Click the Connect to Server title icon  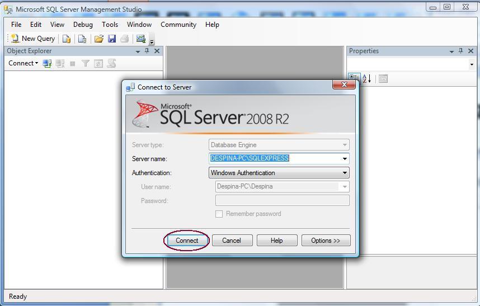point(130,87)
